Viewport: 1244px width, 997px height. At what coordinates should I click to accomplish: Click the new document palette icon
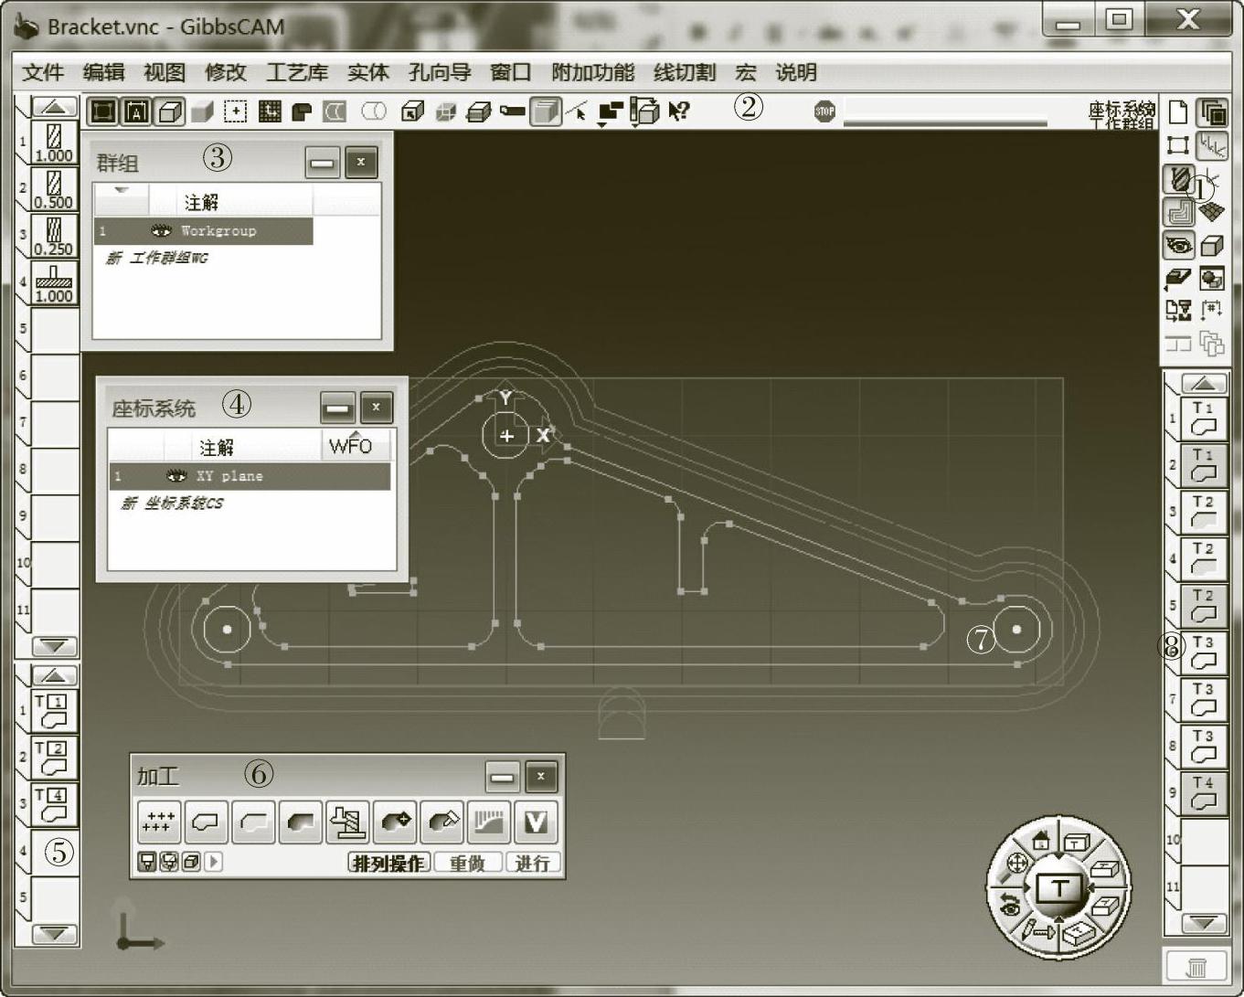coord(1179,112)
